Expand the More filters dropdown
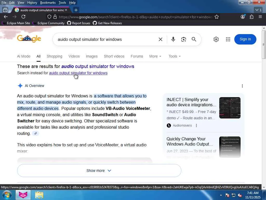Screen dimensions: 266x200 tap(155, 56)
